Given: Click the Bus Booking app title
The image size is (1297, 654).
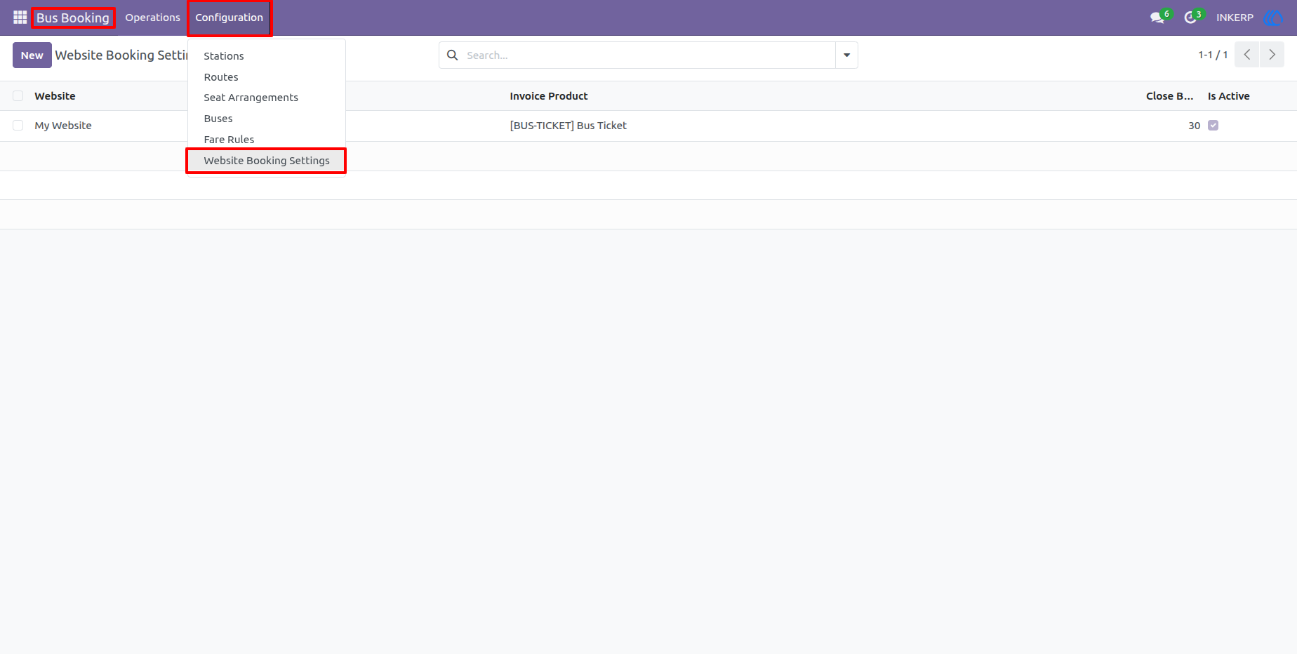Looking at the screenshot, I should [x=73, y=18].
